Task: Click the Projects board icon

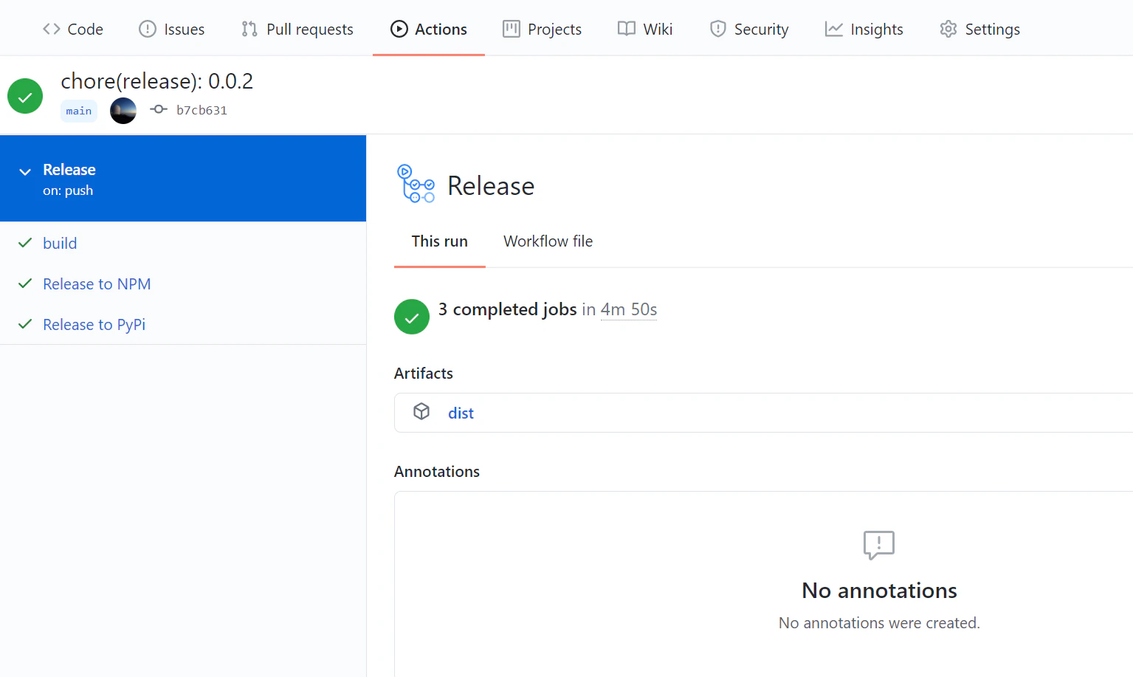Action: pyautogui.click(x=511, y=29)
